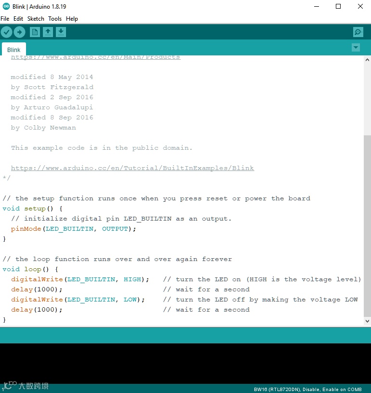
Task: Open the Help menu
Action: [x=72, y=19]
